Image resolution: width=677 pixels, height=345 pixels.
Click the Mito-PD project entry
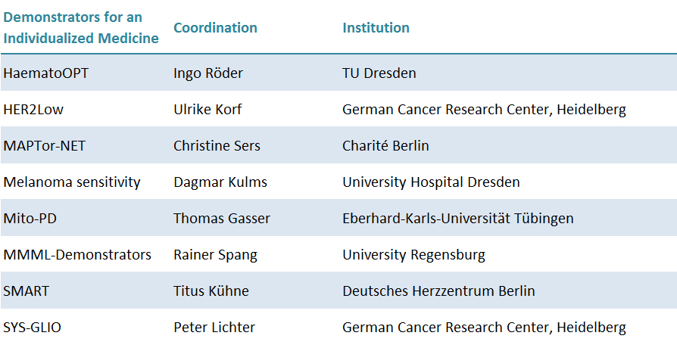click(x=30, y=218)
